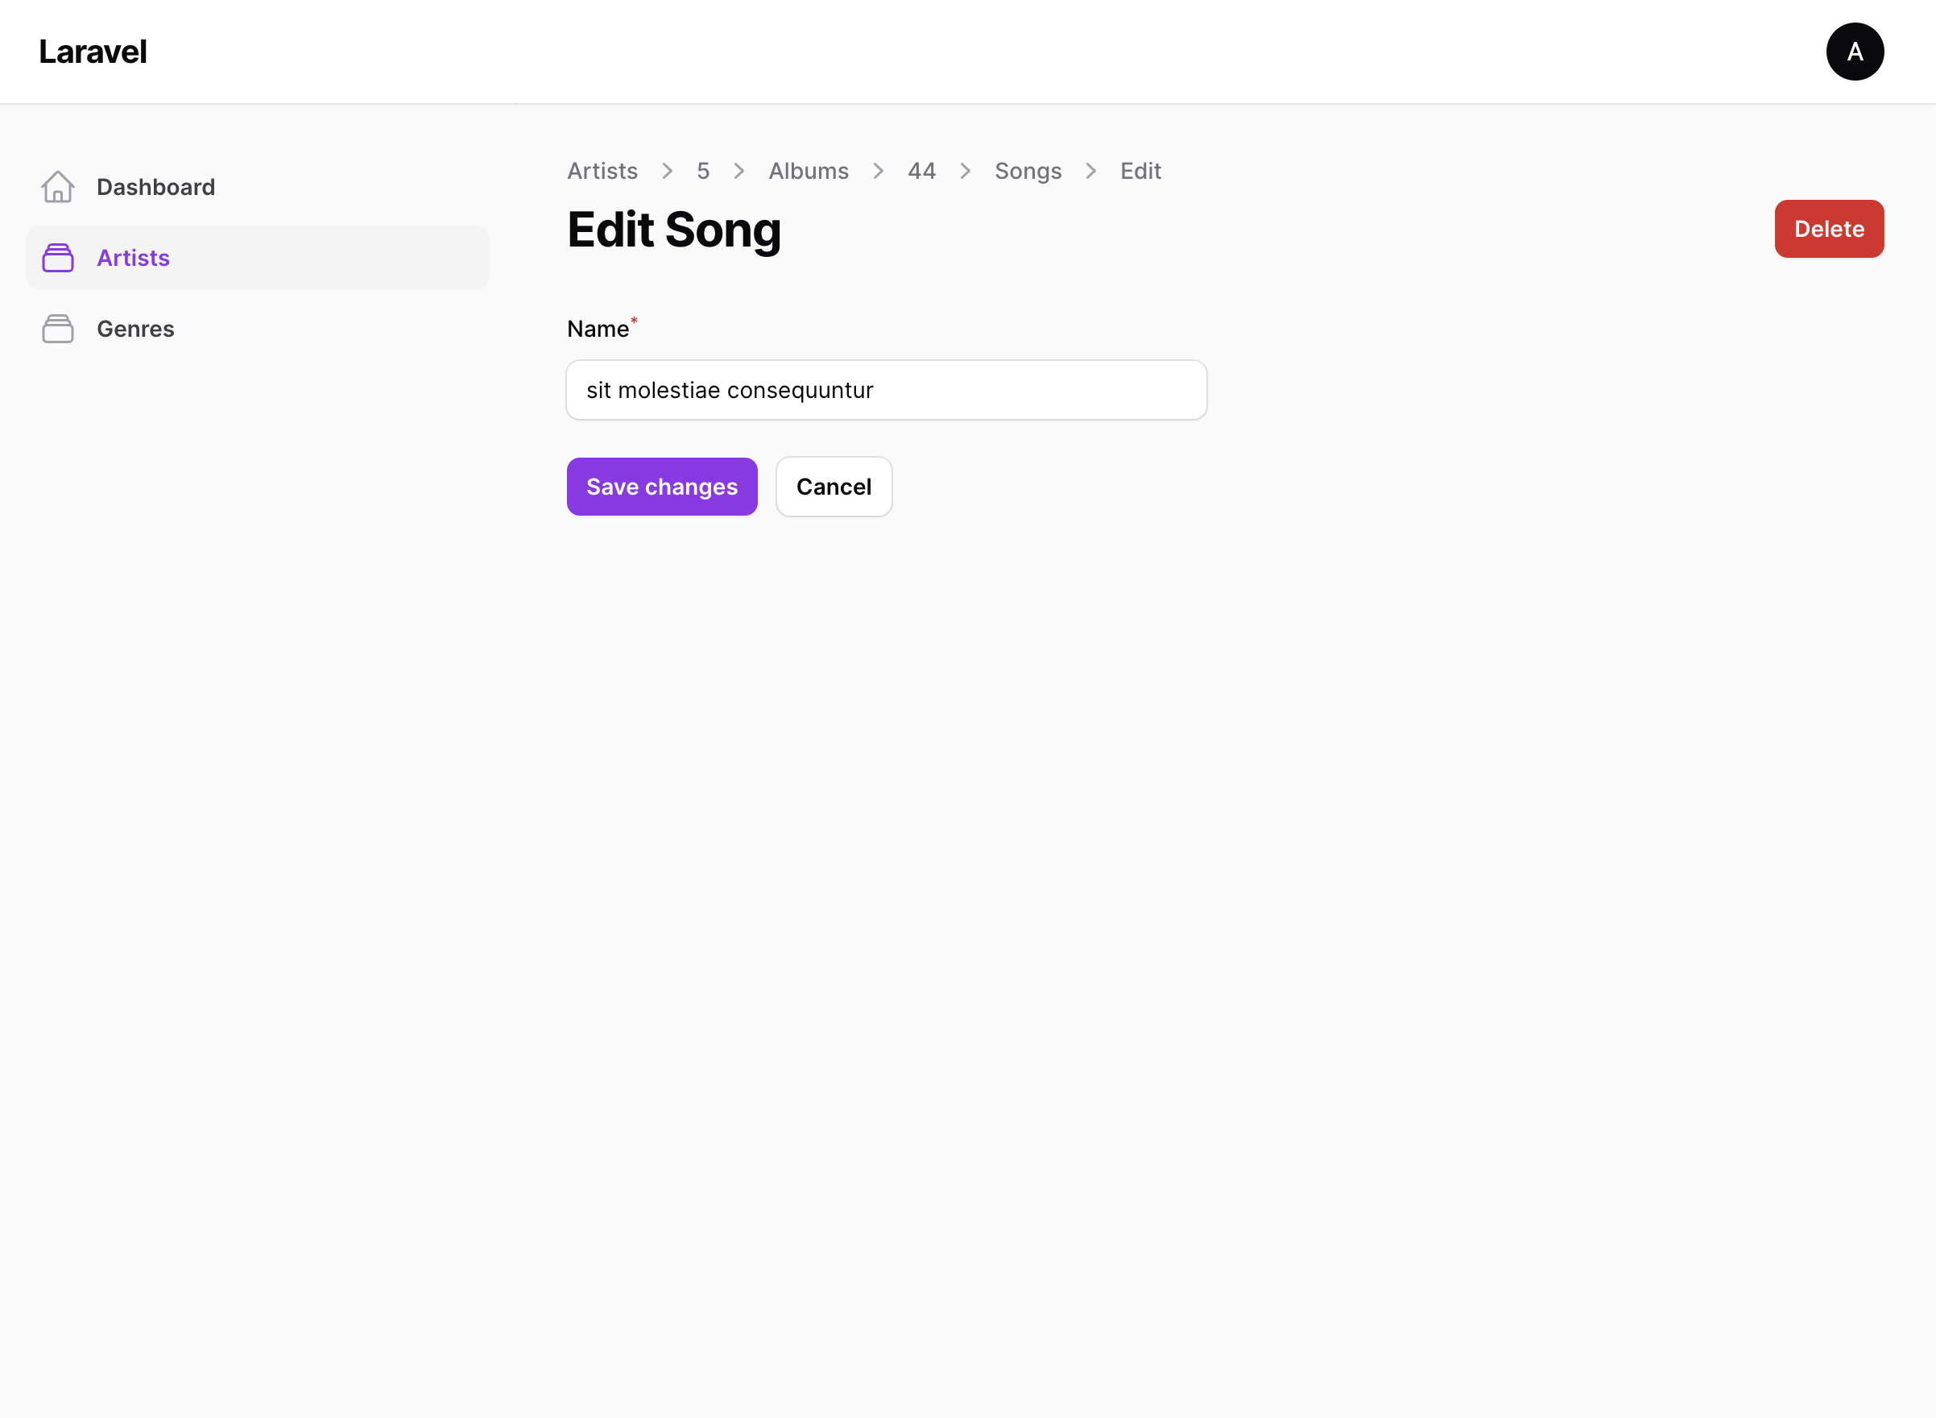Delete this song with red button
1936x1418 pixels.
click(x=1828, y=229)
